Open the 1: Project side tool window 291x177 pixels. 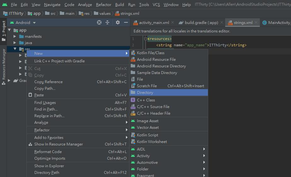click(x=3, y=31)
